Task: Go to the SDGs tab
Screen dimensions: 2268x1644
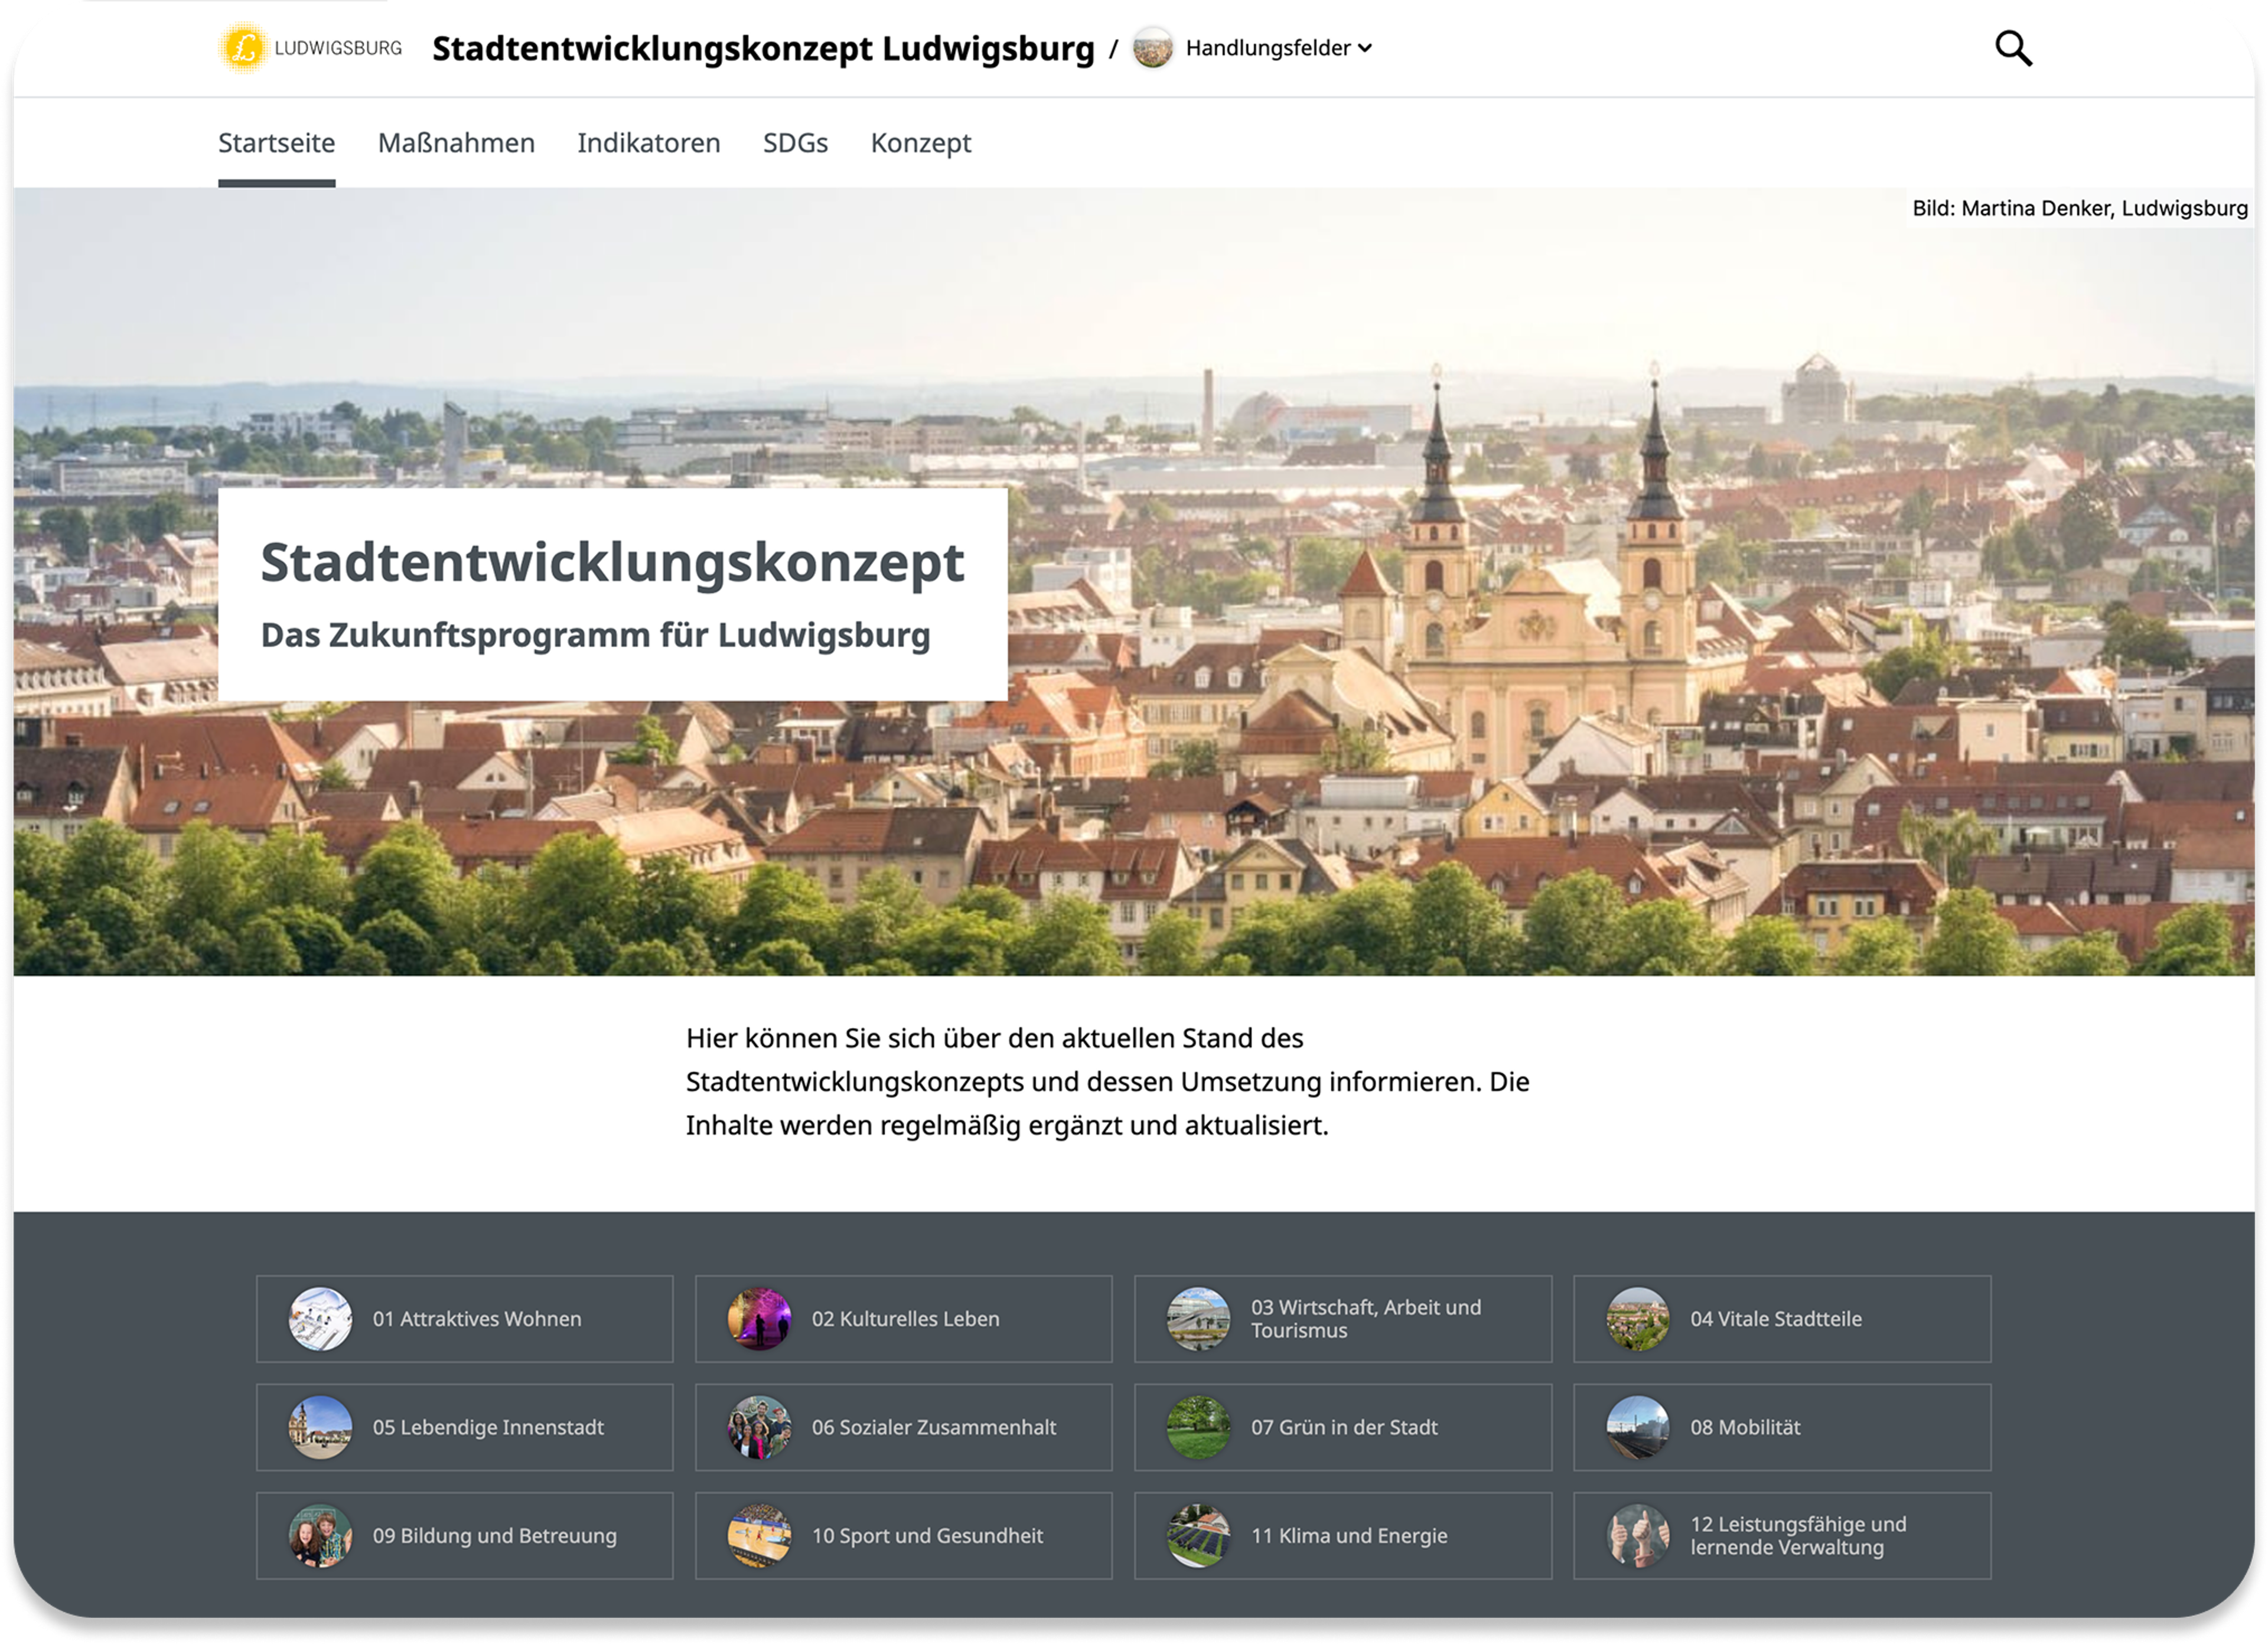Action: point(795,143)
